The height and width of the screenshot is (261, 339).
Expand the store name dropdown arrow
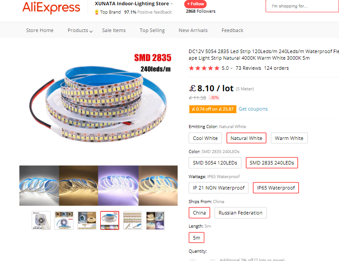(171, 4)
